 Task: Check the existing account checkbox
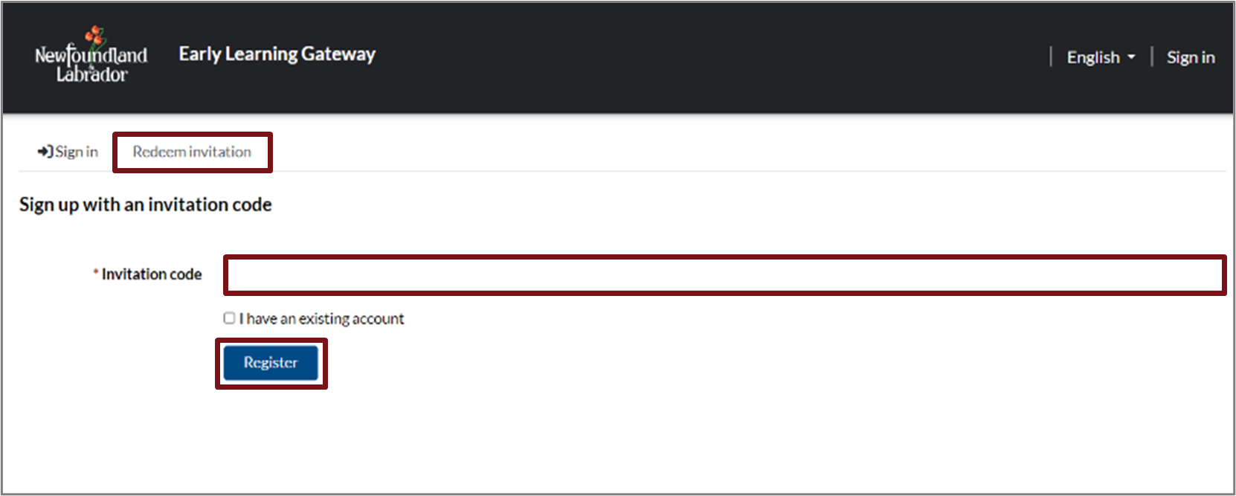point(229,318)
